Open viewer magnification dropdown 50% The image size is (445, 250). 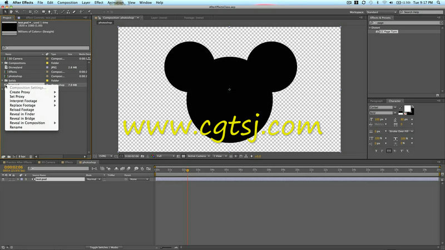[x=105, y=156]
